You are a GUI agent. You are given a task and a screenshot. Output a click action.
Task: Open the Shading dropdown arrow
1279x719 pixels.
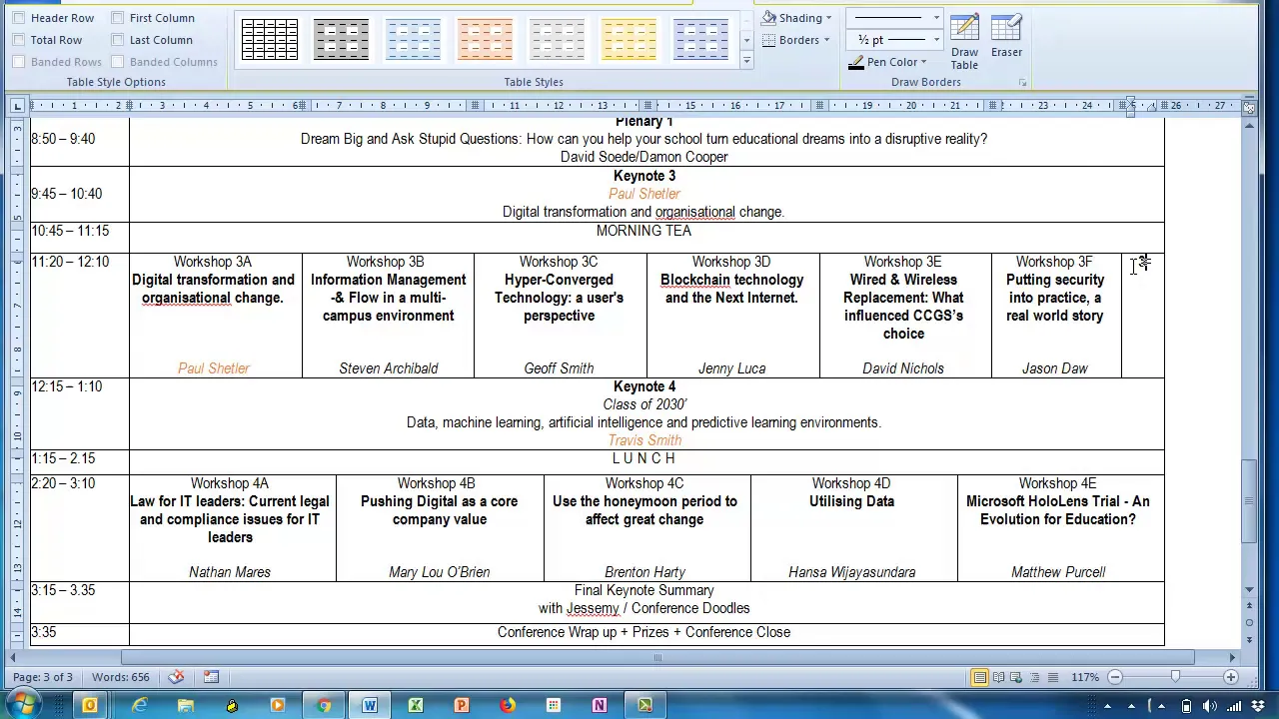828,18
